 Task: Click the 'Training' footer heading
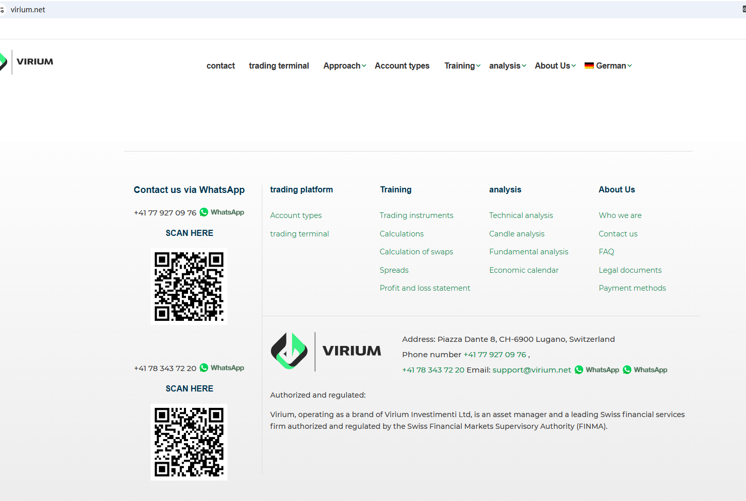[396, 190]
